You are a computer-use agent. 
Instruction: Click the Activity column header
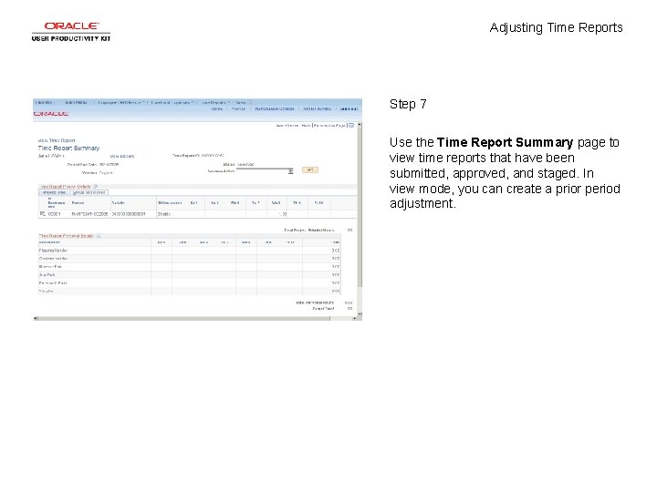tap(118, 203)
